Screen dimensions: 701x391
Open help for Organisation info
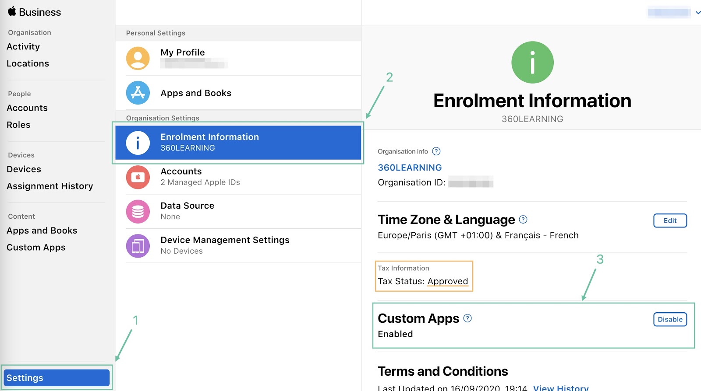coord(436,151)
